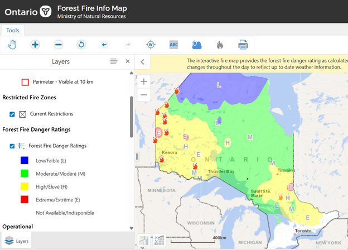348x250 pixels.
Task: Click the red Extreme rating swatch
Action: pyautogui.click(x=23, y=199)
